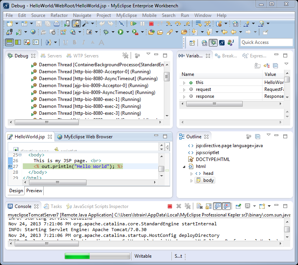Image resolution: width=298 pixels, height=265 pixels.
Task: Click the red Terminate button in the main toolbar
Action: click(x=151, y=23)
